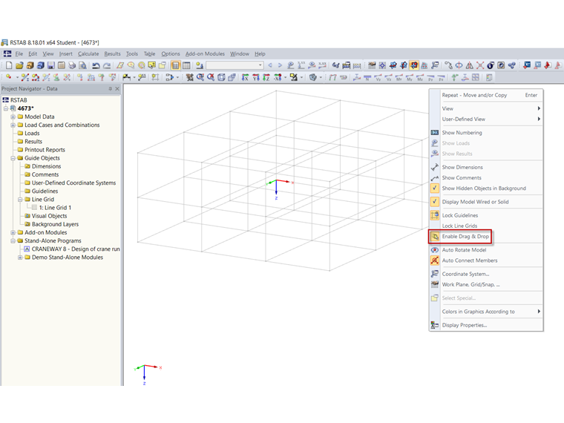Show axial force N results icon
Screen dimensions: 564x423
367,77
